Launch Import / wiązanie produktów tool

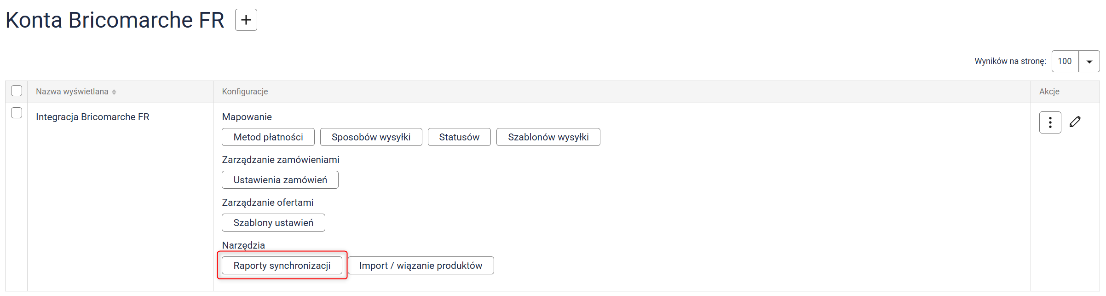[421, 266]
